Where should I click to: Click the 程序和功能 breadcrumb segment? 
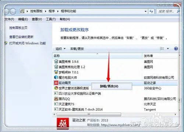(x=68, y=11)
